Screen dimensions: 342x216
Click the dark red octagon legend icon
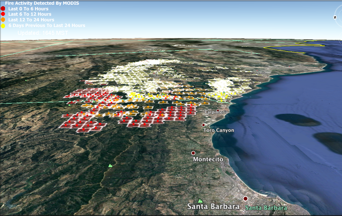tap(3, 9)
